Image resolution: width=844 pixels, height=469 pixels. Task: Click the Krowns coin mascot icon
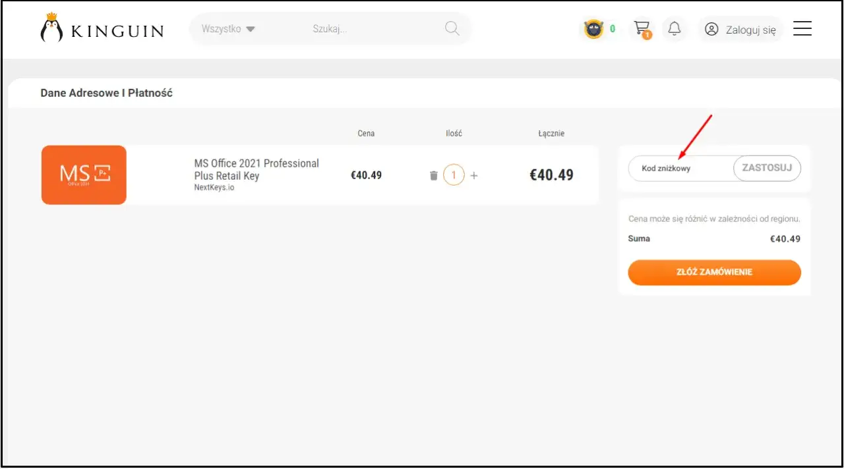coord(593,29)
